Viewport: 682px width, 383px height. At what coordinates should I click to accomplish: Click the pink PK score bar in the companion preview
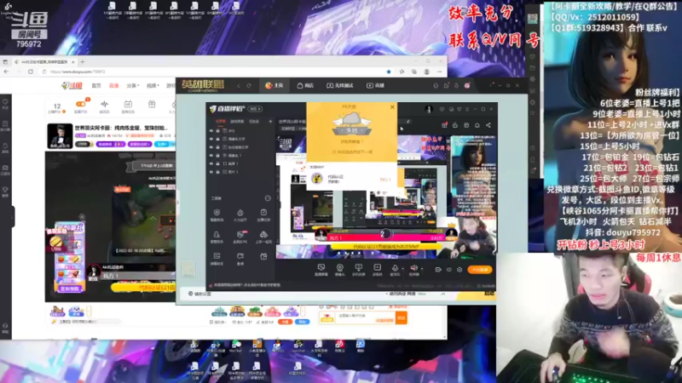pos(385,238)
